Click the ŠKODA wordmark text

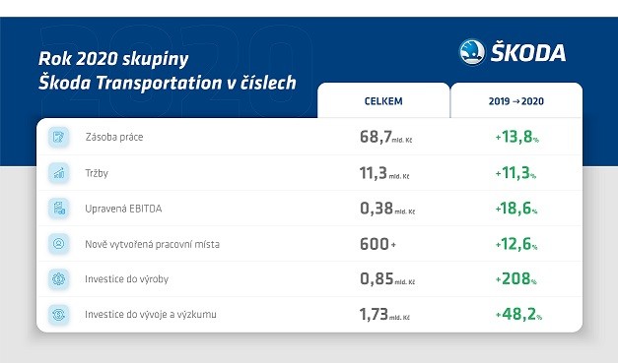(528, 52)
